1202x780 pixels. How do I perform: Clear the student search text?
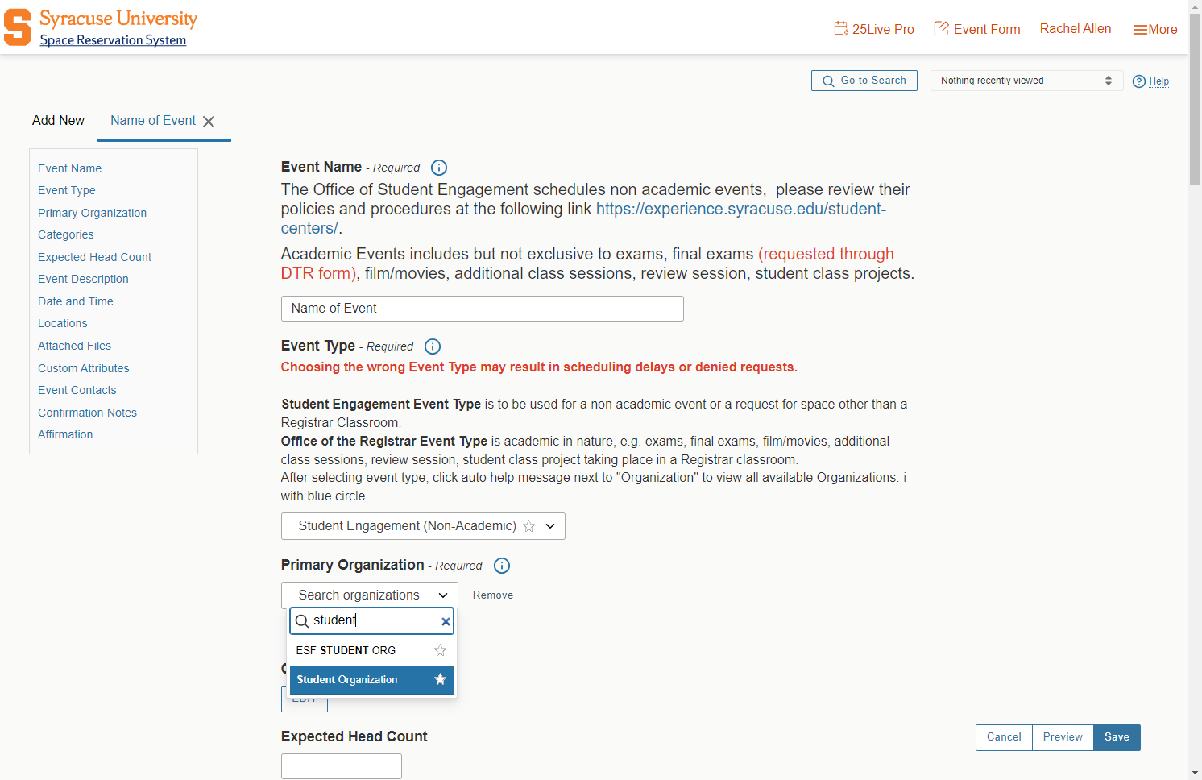[x=446, y=621]
